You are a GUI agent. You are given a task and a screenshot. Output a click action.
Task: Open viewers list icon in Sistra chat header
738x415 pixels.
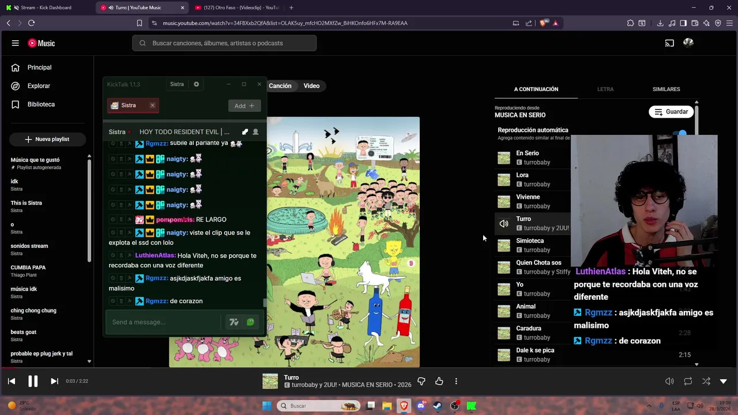coord(255,132)
